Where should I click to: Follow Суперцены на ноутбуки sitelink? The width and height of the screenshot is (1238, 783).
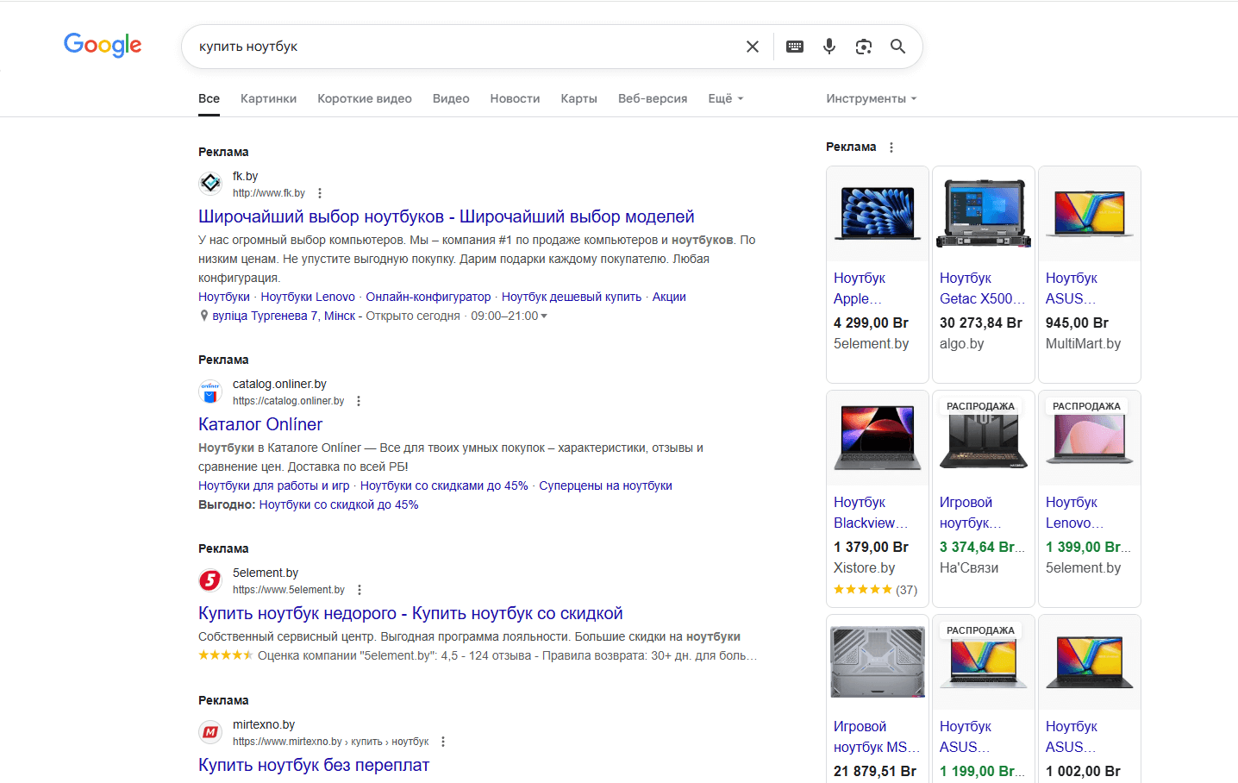tap(605, 485)
